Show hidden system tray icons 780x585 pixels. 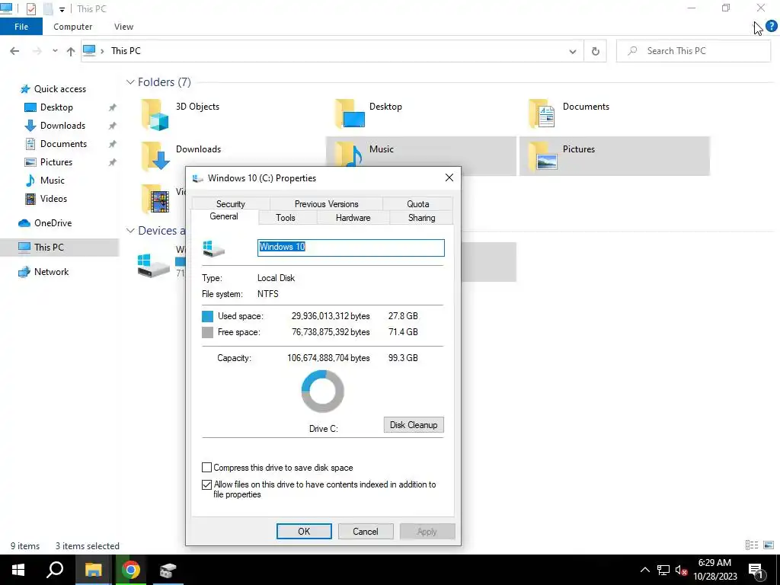[x=644, y=570]
